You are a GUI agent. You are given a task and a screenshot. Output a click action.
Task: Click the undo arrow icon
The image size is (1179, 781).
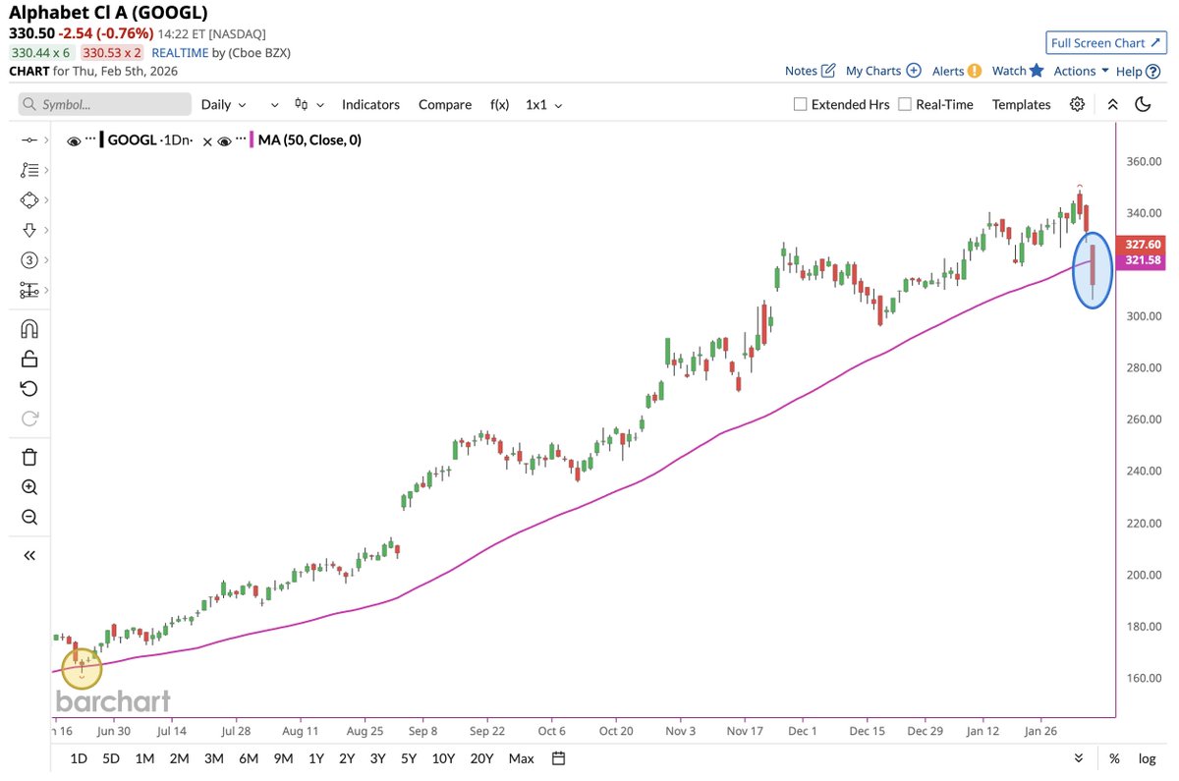[28, 389]
